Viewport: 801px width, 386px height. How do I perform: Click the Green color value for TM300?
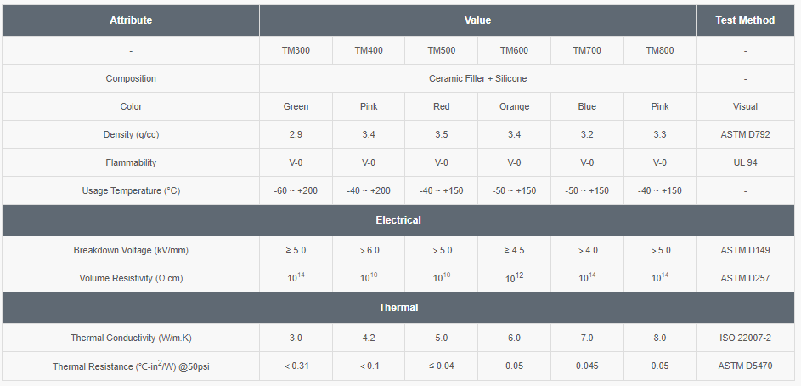[x=296, y=106]
